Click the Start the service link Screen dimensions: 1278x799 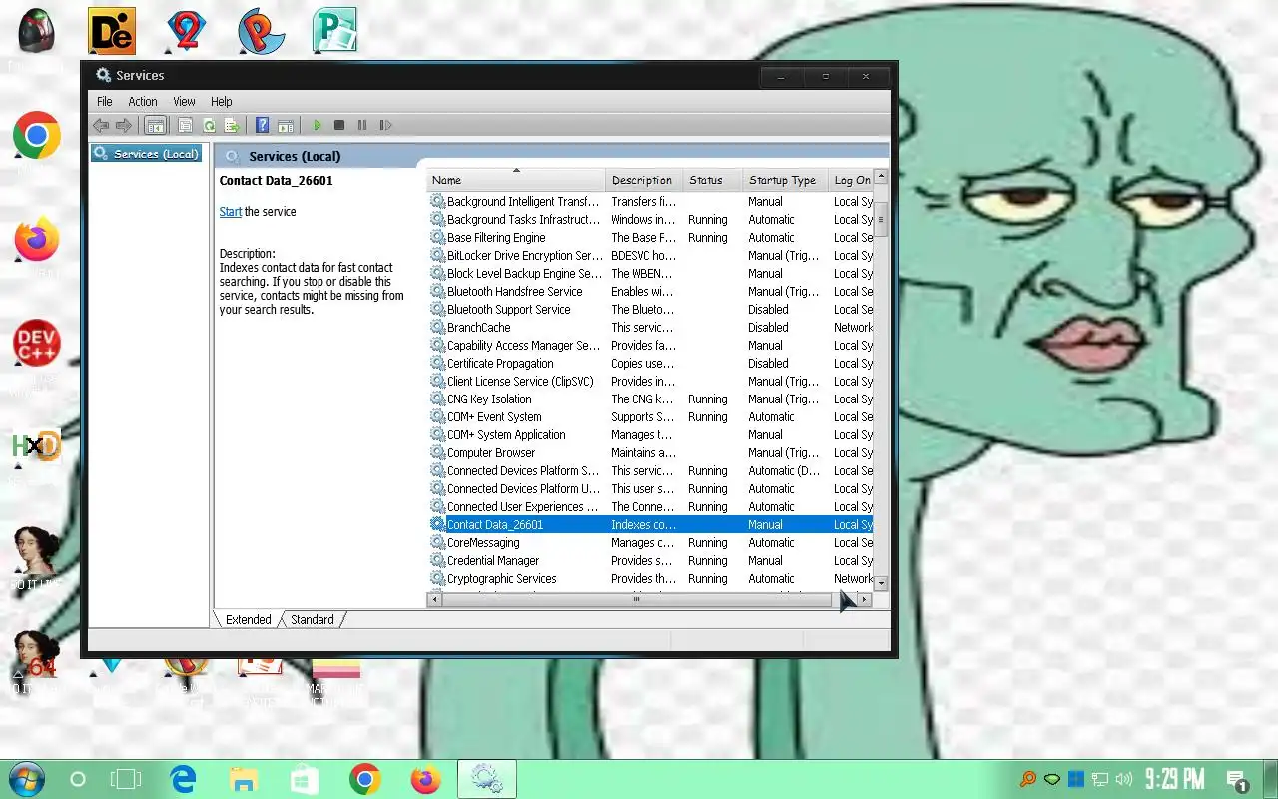231,212
